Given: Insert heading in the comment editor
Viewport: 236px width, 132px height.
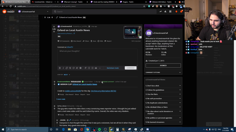Looking at the screenshot, I should 86,68.
